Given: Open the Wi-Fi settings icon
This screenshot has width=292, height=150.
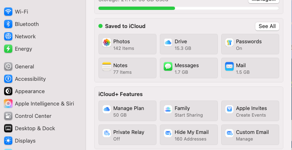Looking at the screenshot, I should pyautogui.click(x=8, y=12).
